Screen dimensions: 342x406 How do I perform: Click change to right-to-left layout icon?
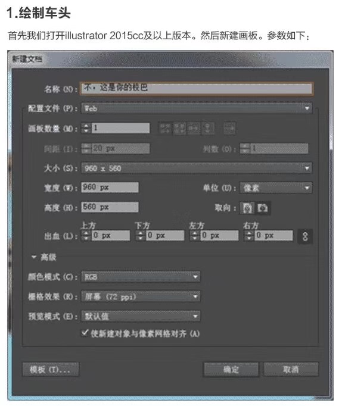click(x=229, y=128)
